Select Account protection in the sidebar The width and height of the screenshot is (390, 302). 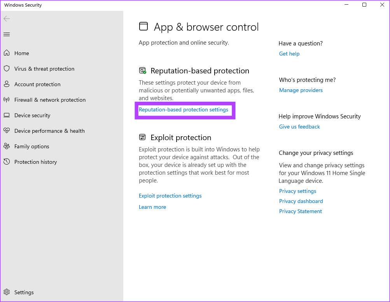pyautogui.click(x=37, y=85)
